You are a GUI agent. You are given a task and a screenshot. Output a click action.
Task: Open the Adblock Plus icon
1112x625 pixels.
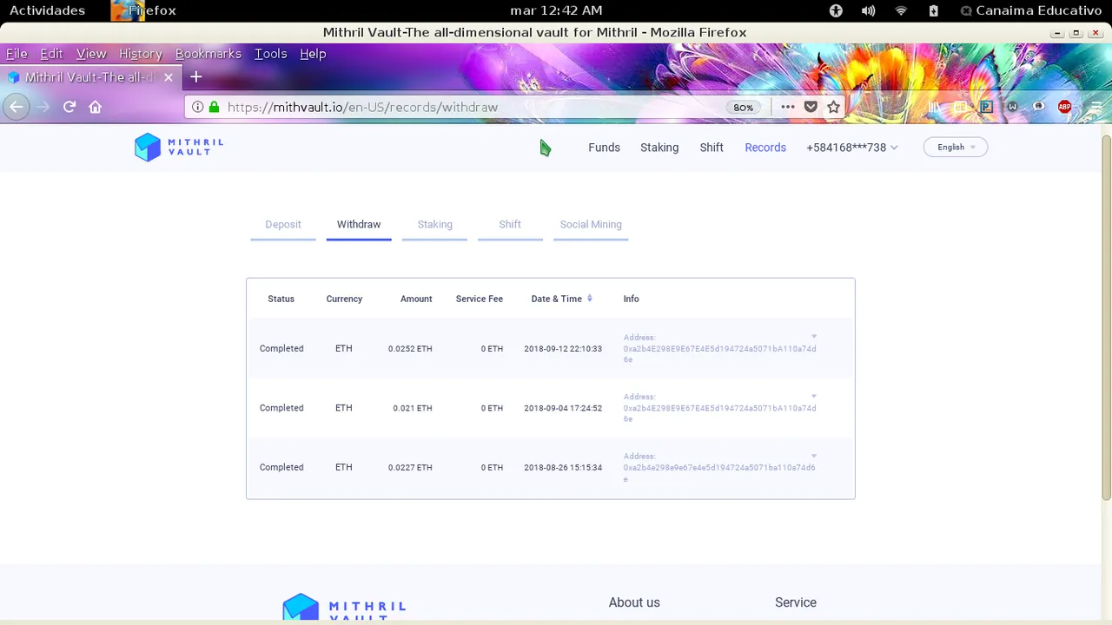click(x=1064, y=107)
